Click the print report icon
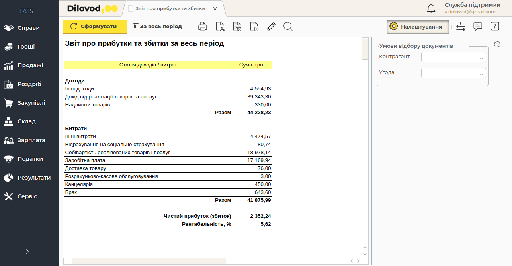This screenshot has width=512, height=266. [203, 27]
